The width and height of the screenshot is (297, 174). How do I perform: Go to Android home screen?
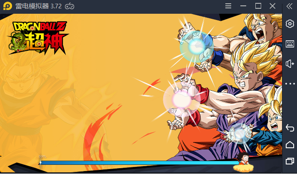pyautogui.click(x=290, y=145)
